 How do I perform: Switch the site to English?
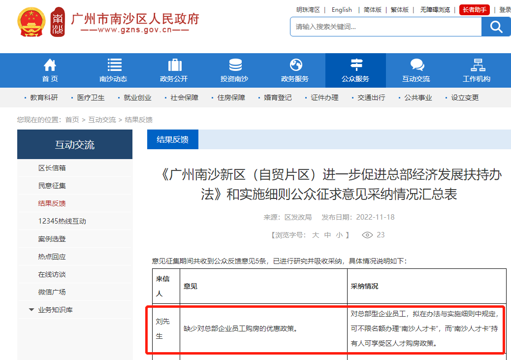click(x=342, y=10)
